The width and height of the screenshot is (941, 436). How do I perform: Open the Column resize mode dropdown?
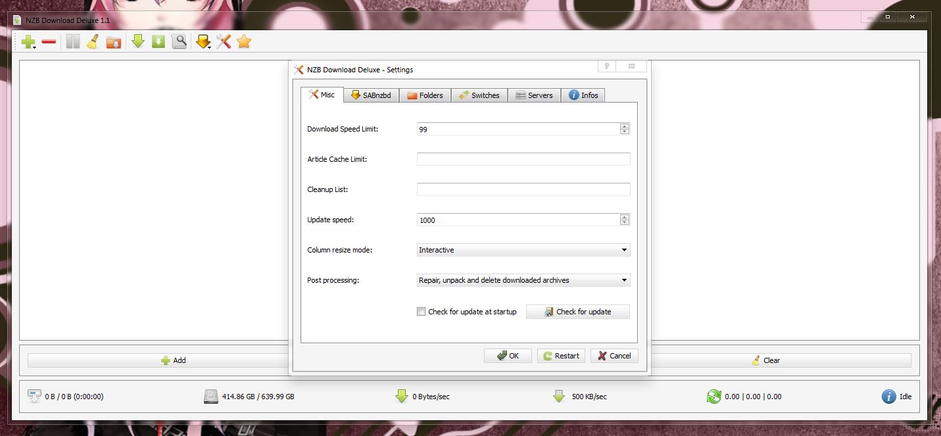[x=523, y=250]
